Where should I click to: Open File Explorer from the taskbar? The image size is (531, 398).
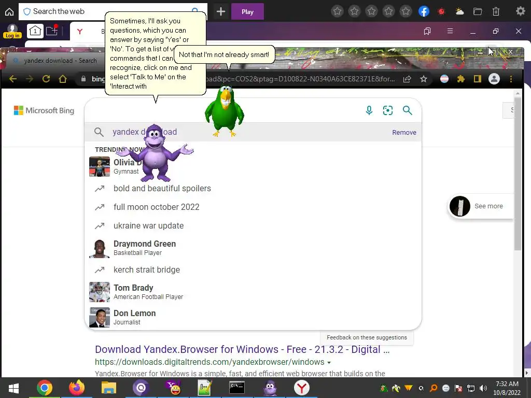tap(109, 388)
